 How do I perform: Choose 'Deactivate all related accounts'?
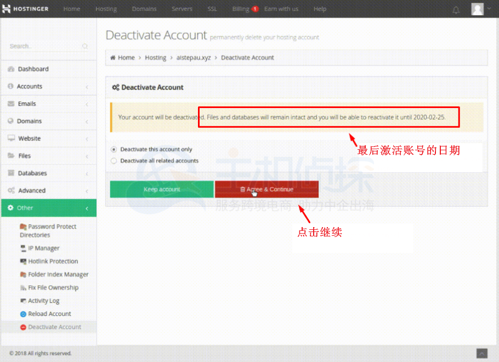(113, 160)
